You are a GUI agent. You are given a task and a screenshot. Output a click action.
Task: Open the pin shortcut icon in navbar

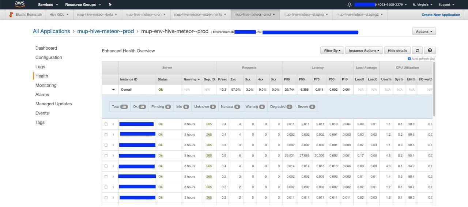(x=110, y=5)
